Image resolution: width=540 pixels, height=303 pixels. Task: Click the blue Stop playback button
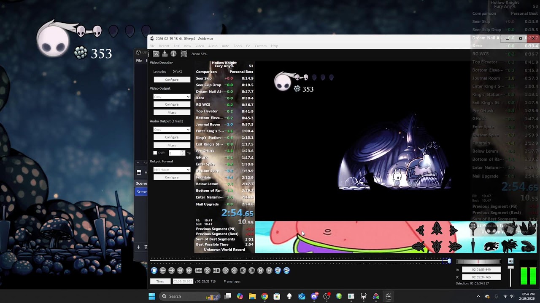pos(154,271)
